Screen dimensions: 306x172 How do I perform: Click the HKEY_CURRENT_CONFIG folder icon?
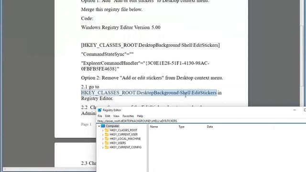107,147
